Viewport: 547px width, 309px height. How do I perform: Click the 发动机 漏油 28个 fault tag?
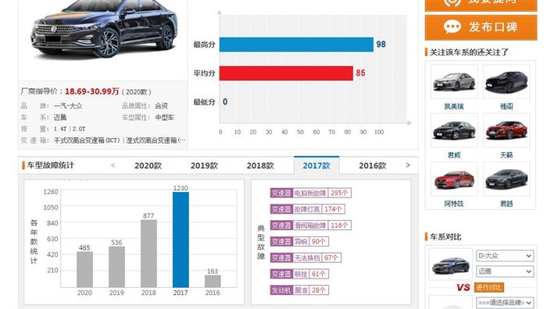coord(299,290)
